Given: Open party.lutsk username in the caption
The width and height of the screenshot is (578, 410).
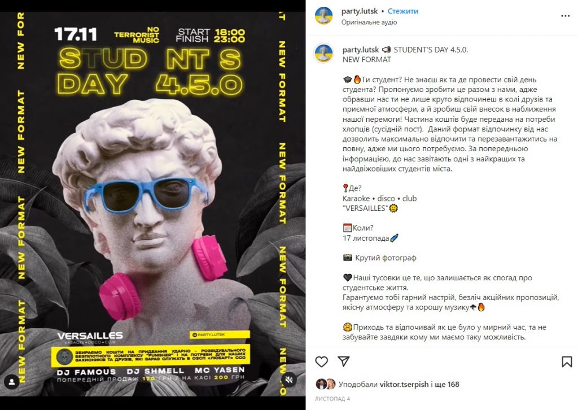Looking at the screenshot, I should (361, 50).
